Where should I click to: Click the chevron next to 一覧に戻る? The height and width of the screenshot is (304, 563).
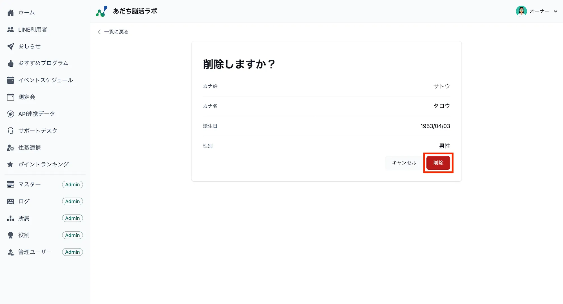pos(99,32)
